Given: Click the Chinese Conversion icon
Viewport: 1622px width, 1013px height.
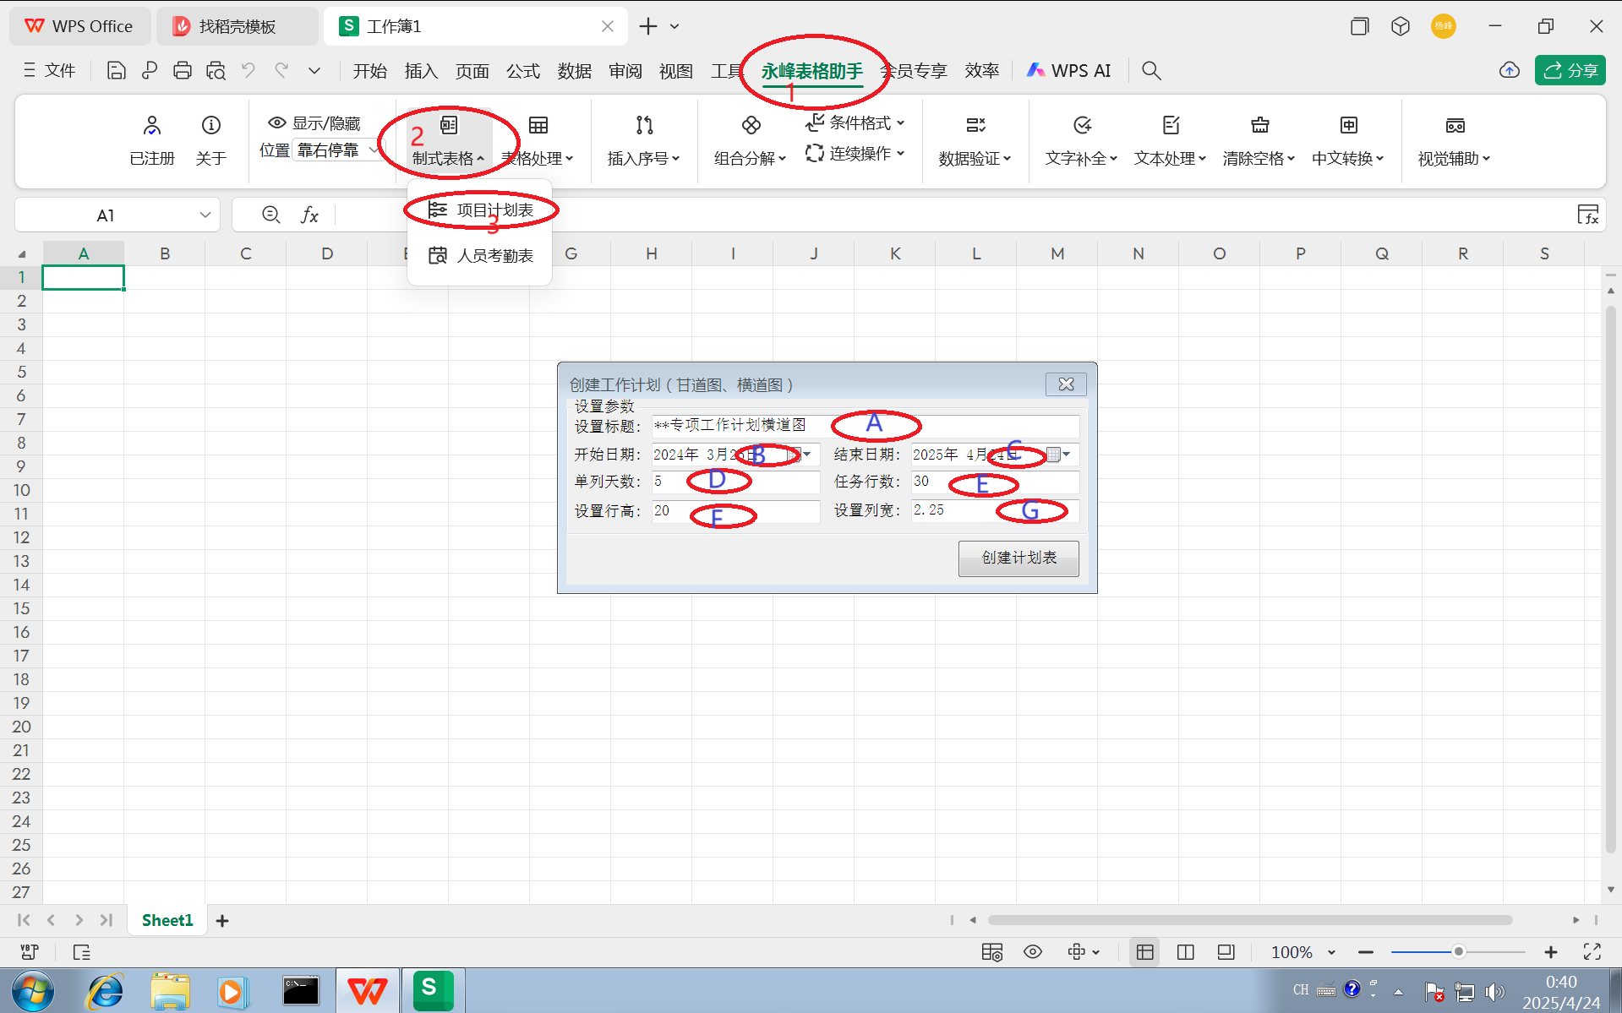Looking at the screenshot, I should pyautogui.click(x=1348, y=126).
